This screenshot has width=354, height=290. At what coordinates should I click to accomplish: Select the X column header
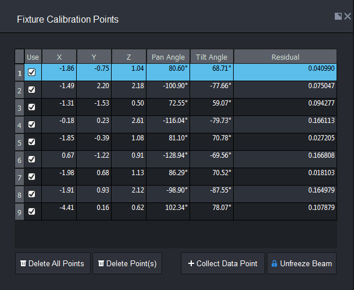59,57
